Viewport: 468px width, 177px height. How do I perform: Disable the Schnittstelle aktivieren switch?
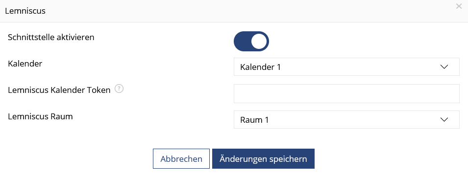pos(251,41)
